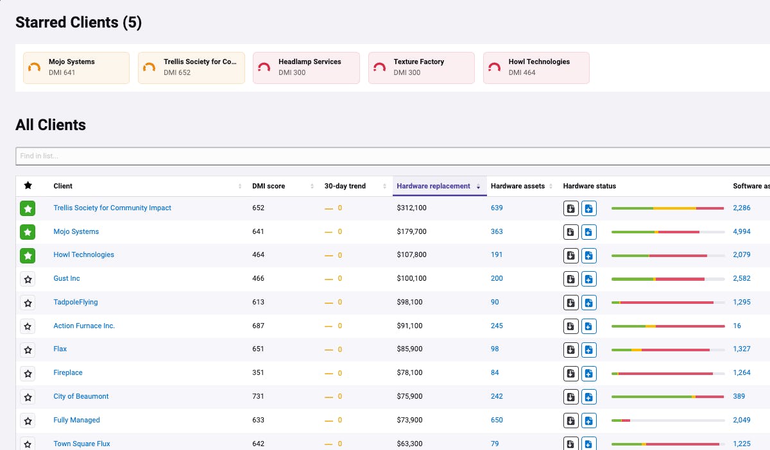Click the hardware status bar for Mojo Systems
Viewport: 770px width, 450px height.
point(667,231)
